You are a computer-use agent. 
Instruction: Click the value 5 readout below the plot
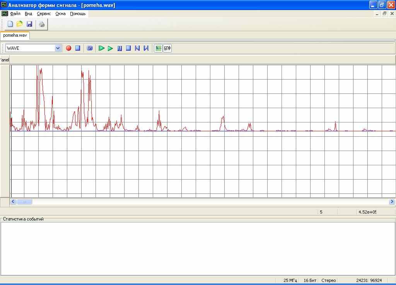(321, 212)
